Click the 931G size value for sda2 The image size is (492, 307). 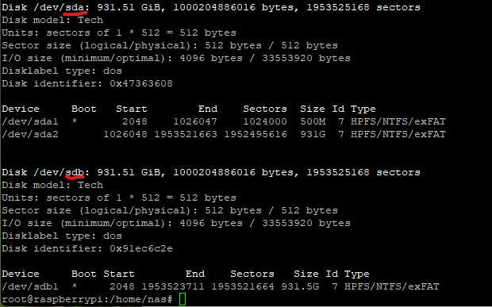[x=313, y=134]
